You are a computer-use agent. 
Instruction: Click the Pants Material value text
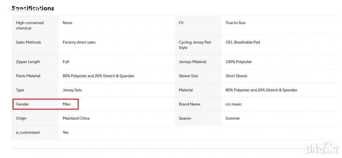[98, 76]
